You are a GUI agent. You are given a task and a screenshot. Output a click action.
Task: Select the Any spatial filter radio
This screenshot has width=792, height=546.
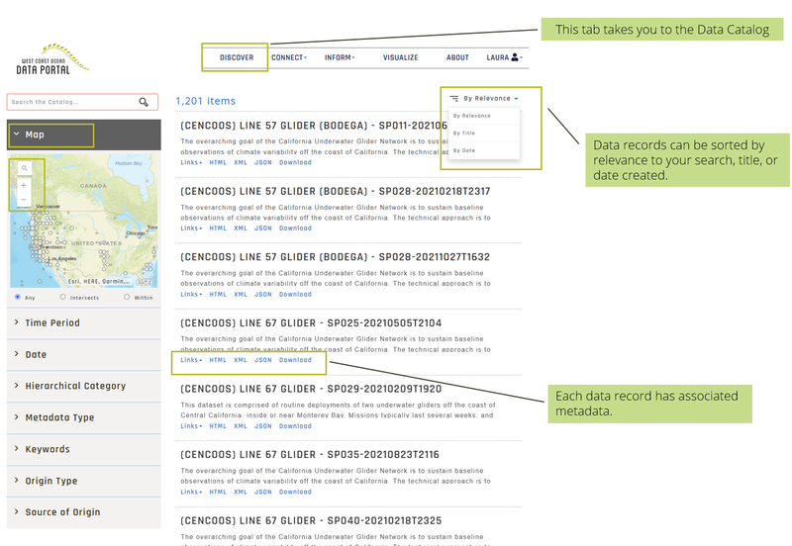(x=18, y=297)
